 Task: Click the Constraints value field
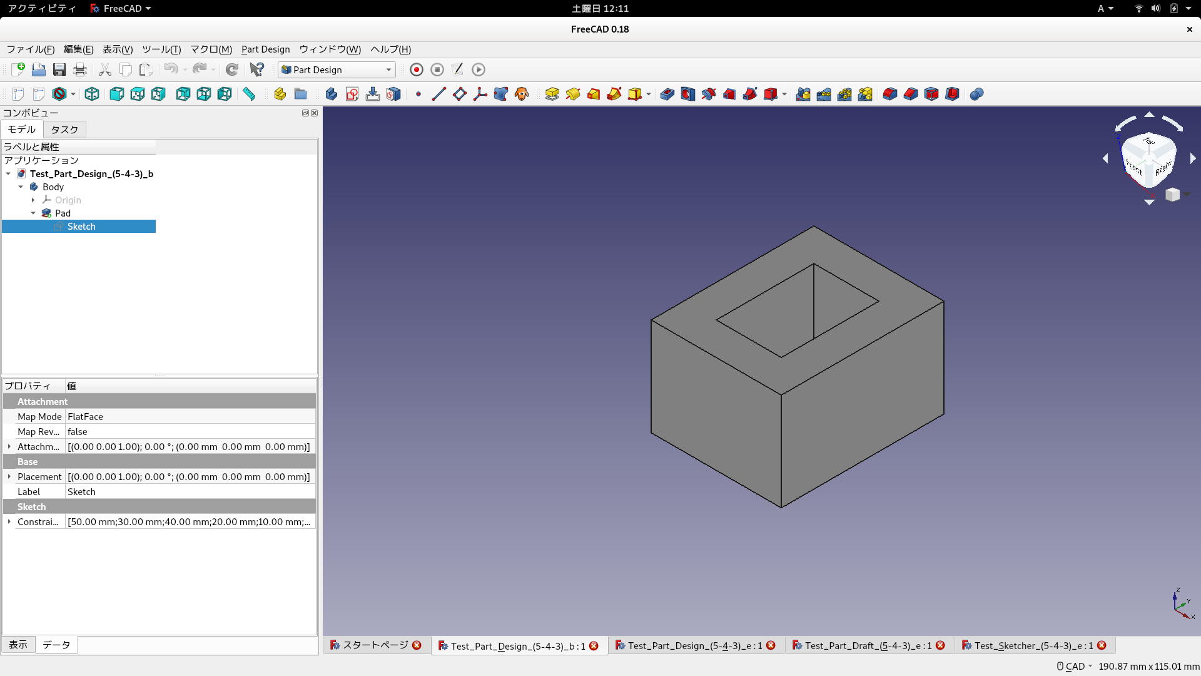(188, 521)
